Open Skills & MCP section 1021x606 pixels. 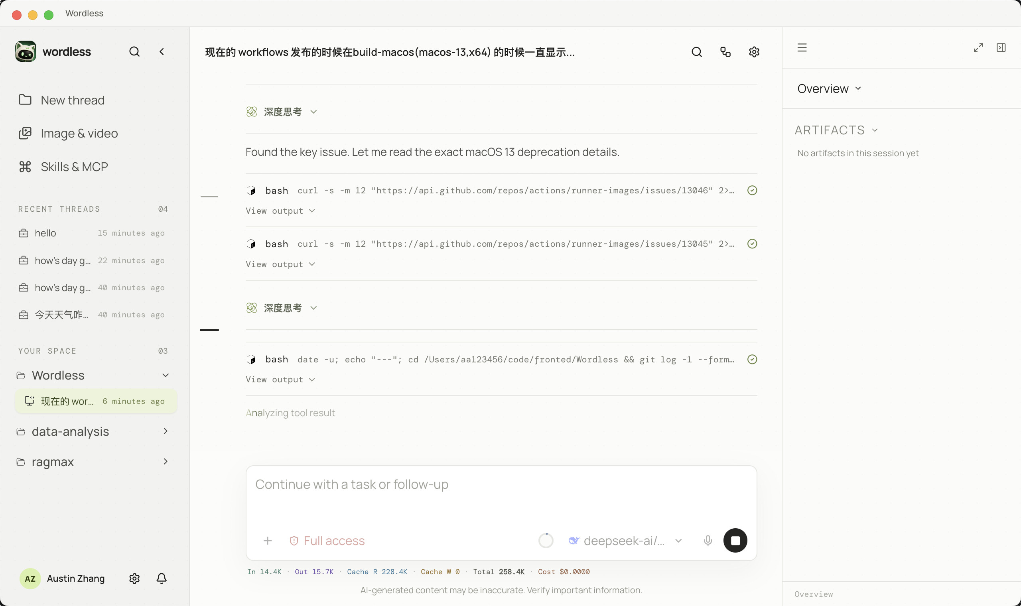pos(63,167)
